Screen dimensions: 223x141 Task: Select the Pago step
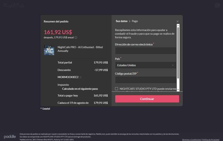pyautogui.click(x=135, y=21)
